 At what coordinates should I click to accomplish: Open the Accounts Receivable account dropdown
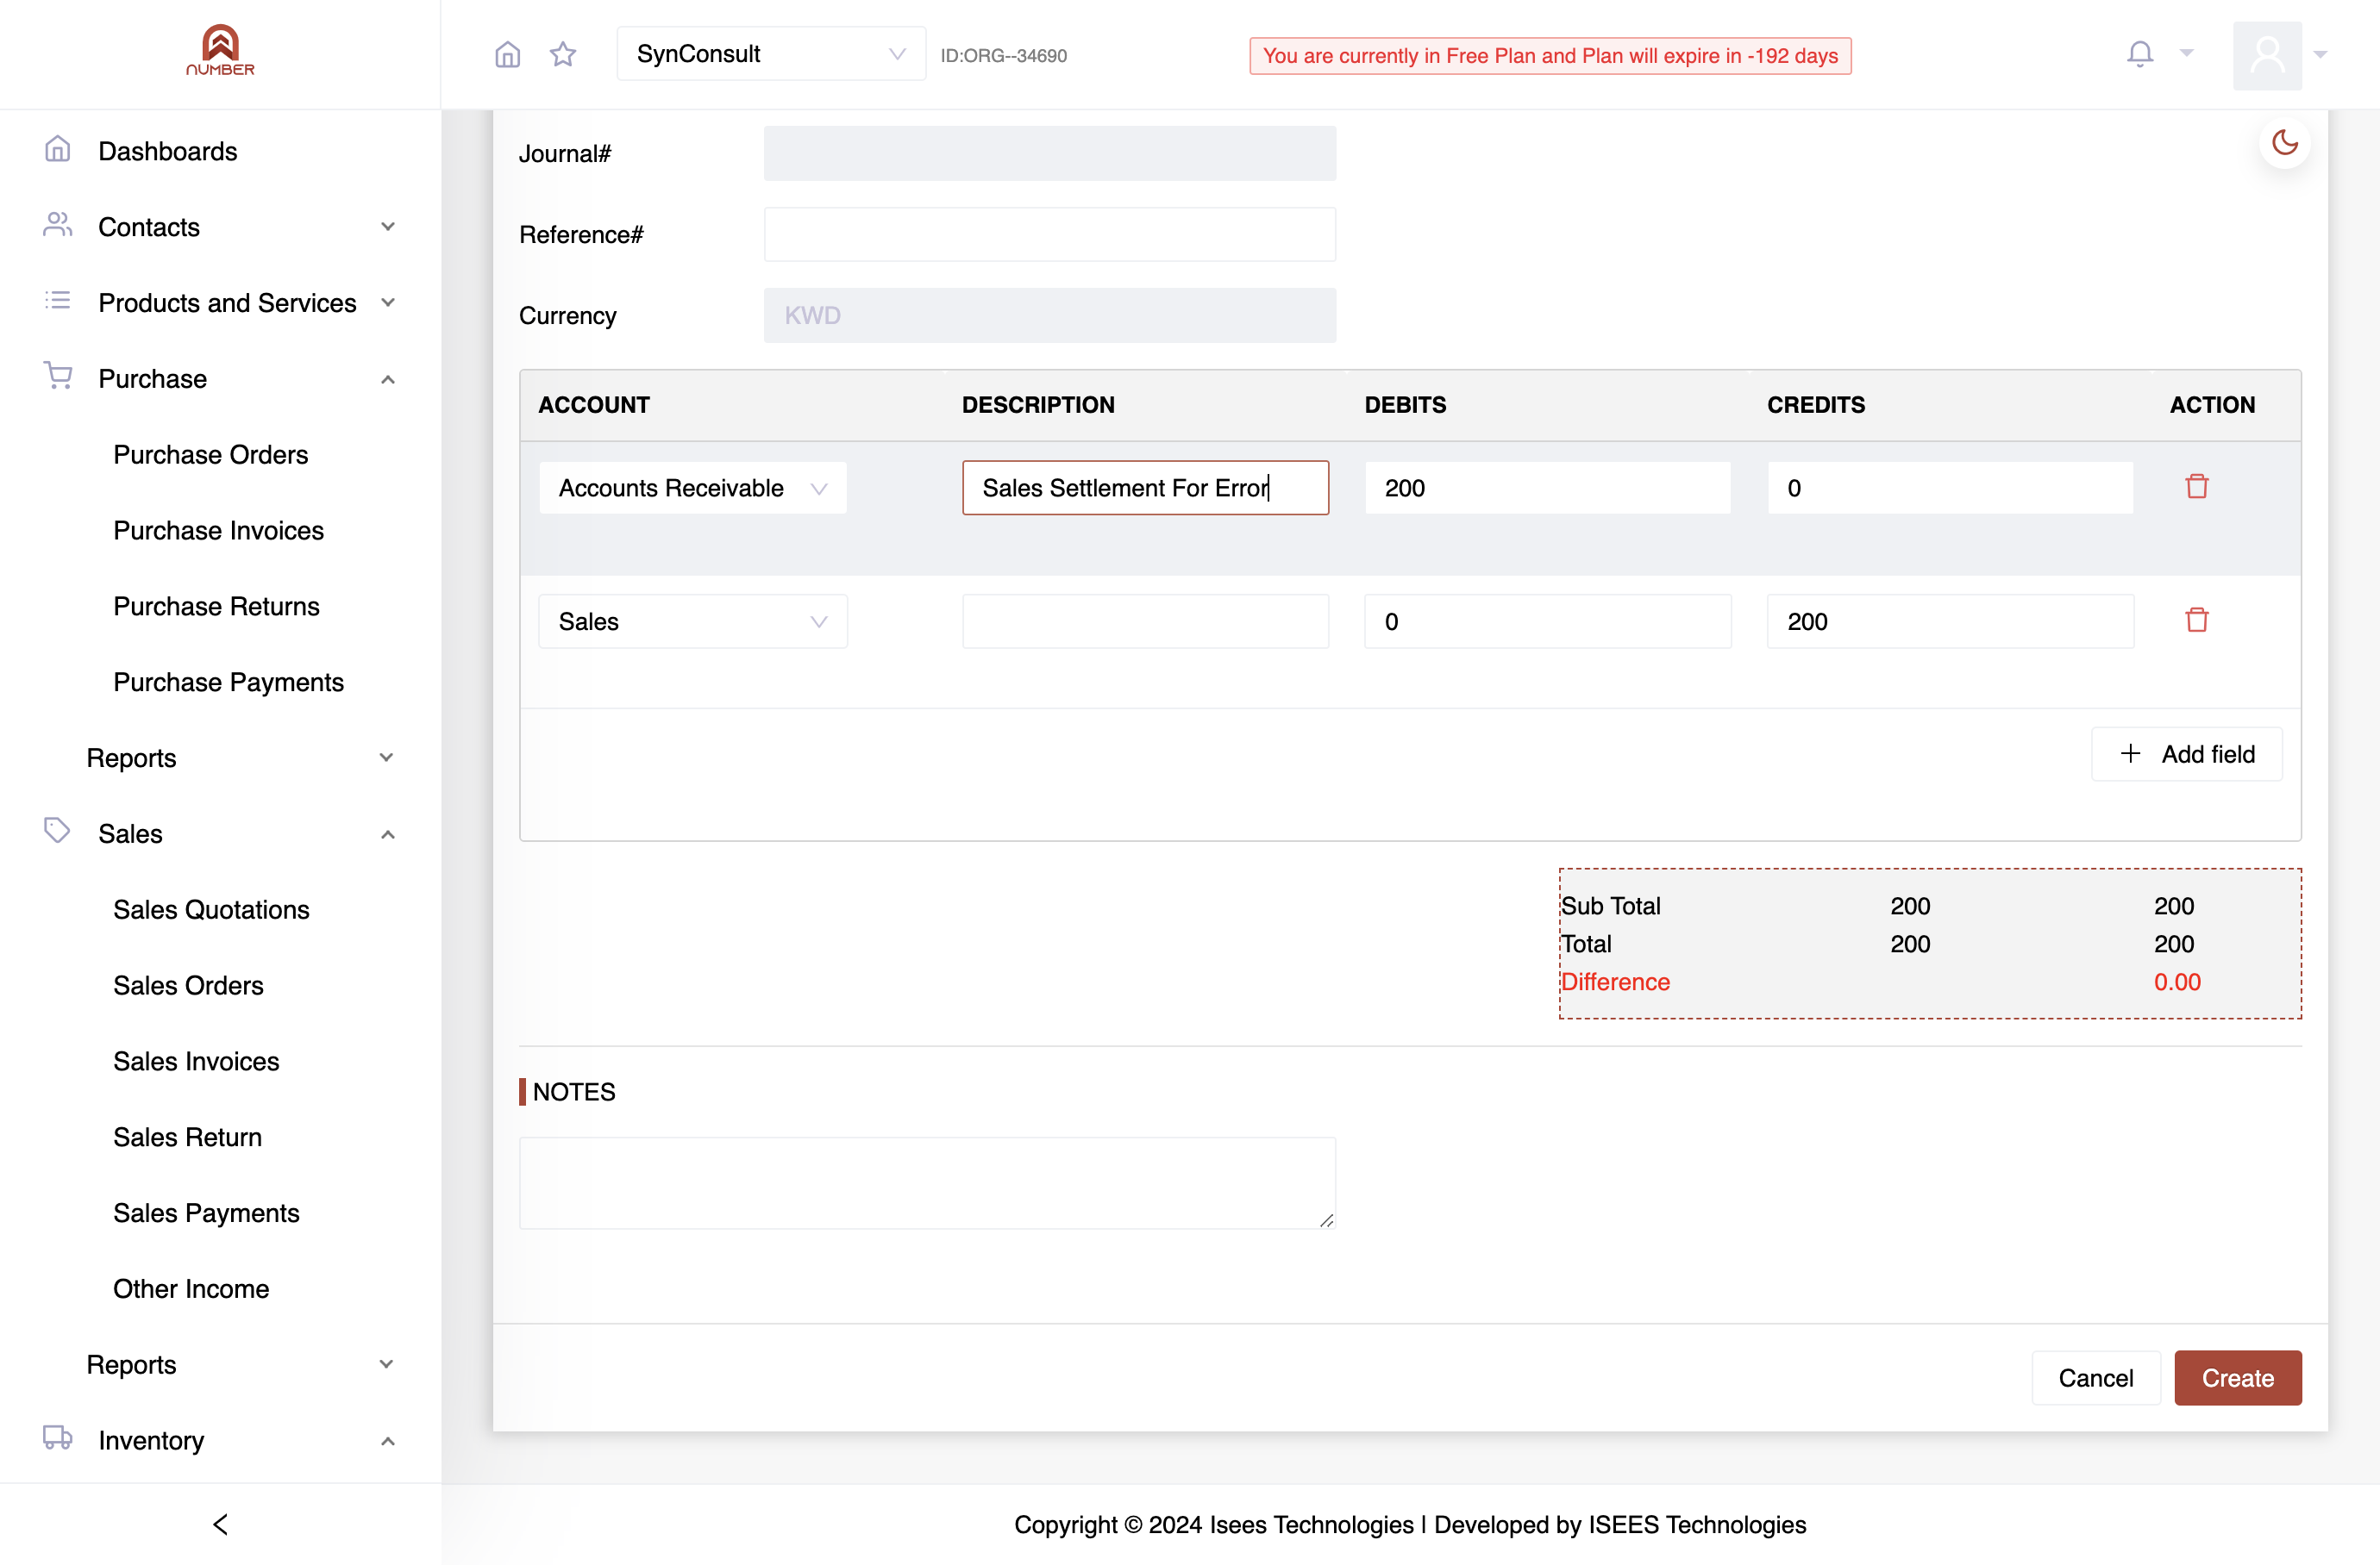[693, 488]
